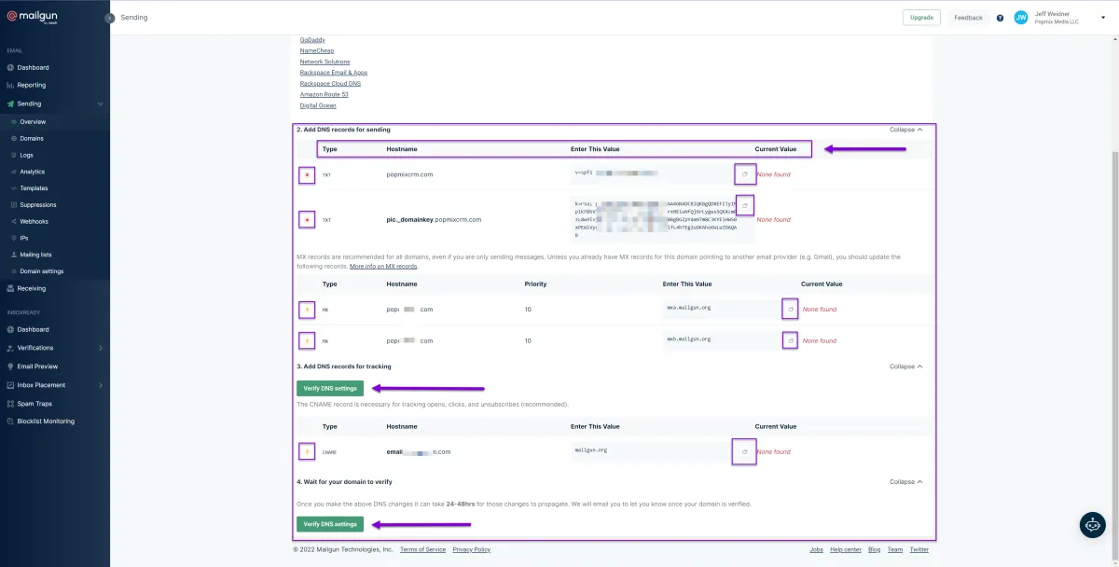Click the Analytics icon in sidebar
This screenshot has height=567, width=1119.
[13, 172]
